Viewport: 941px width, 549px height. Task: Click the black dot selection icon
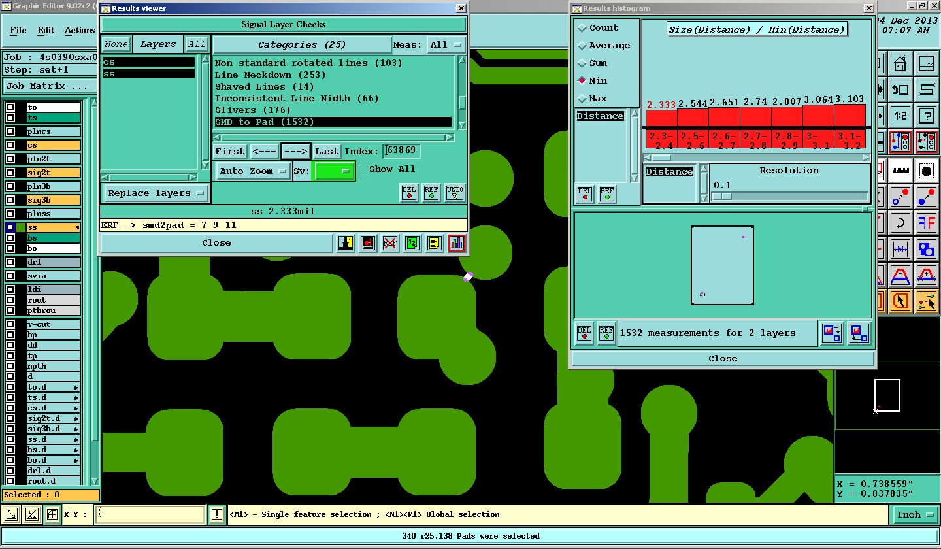927,171
